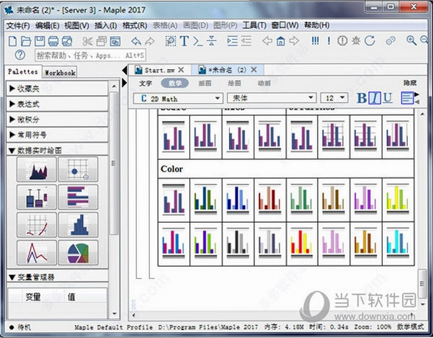Open the 宋体 font dropdown
The width and height of the screenshot is (433, 338).
pyautogui.click(x=272, y=98)
